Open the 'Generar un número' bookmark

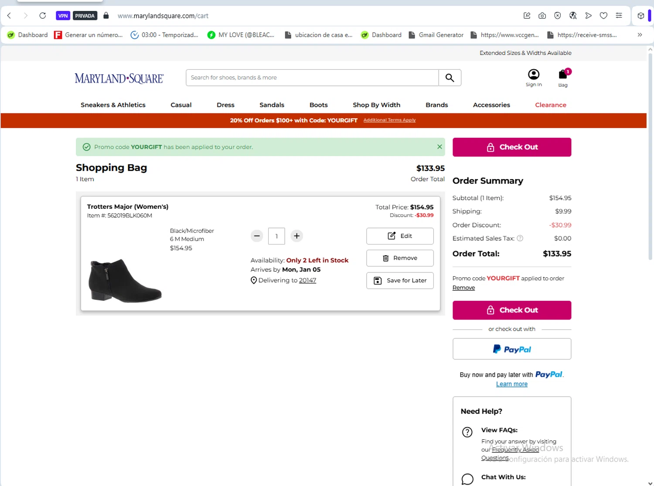coord(88,35)
